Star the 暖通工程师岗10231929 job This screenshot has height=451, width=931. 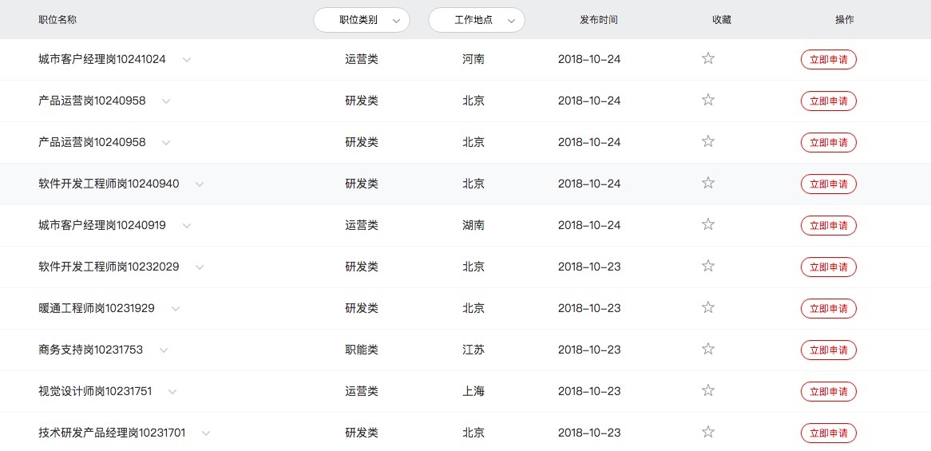707,307
